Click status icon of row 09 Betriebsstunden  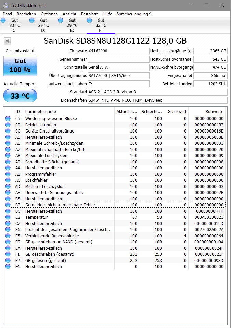[x=8, y=125]
